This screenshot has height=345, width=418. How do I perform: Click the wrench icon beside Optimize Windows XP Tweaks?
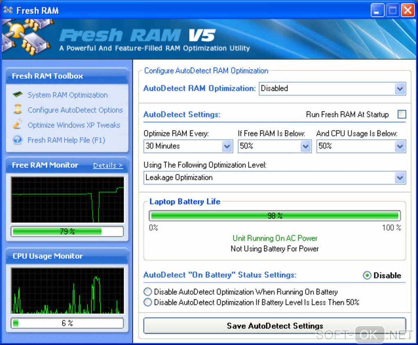tap(18, 124)
